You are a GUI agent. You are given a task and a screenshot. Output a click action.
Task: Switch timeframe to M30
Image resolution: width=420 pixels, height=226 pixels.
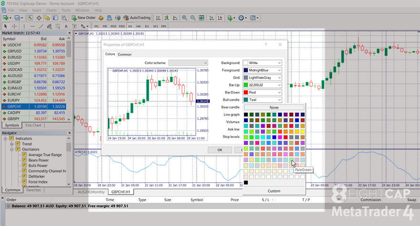pyautogui.click(x=122, y=26)
